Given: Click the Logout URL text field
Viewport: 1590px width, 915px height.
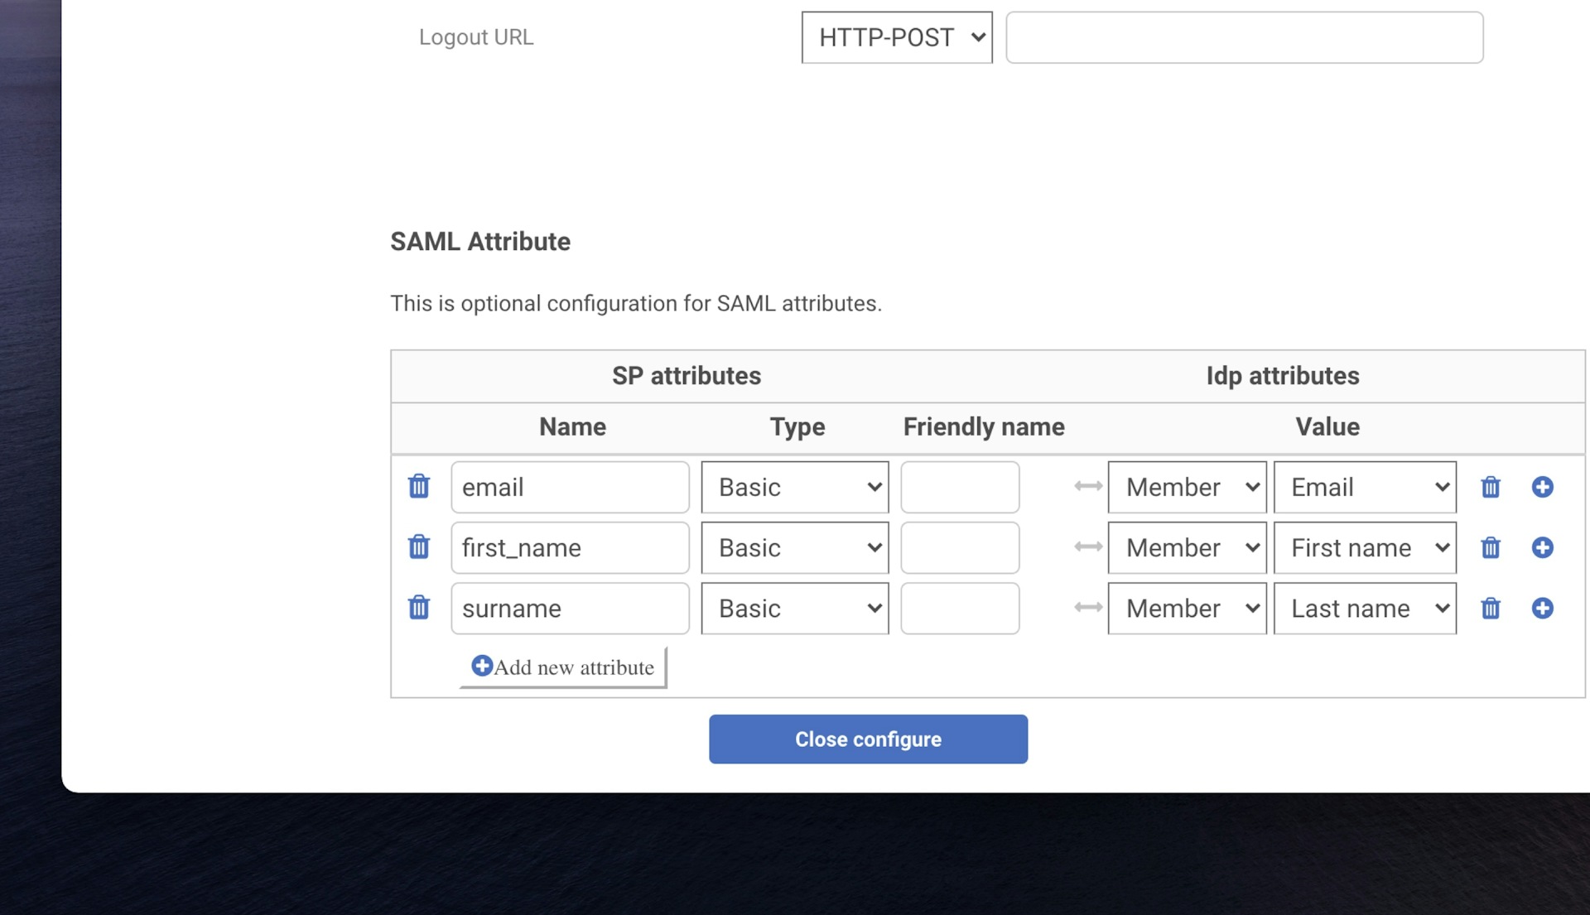Looking at the screenshot, I should click(x=1244, y=37).
